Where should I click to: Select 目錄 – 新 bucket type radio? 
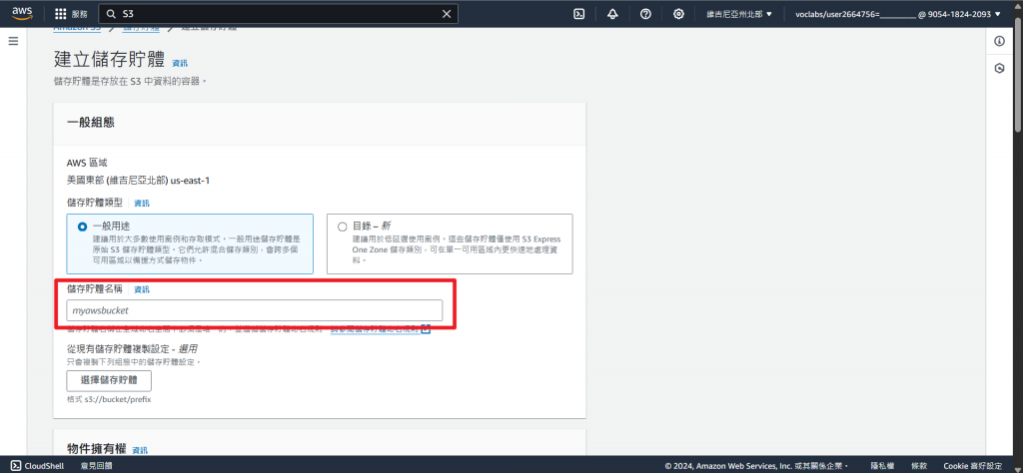pos(343,227)
